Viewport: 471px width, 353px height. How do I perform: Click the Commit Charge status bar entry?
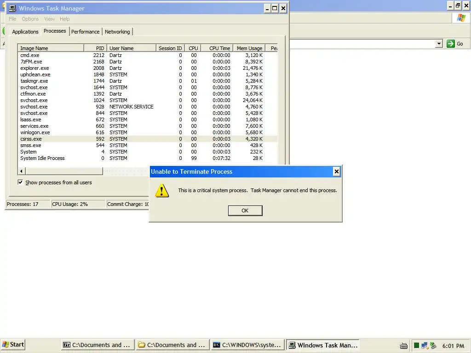click(x=128, y=204)
